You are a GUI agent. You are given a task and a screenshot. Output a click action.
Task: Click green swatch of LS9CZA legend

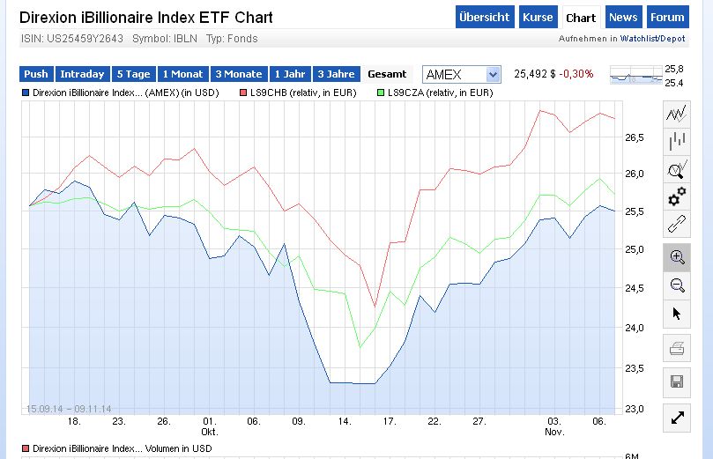pyautogui.click(x=381, y=93)
